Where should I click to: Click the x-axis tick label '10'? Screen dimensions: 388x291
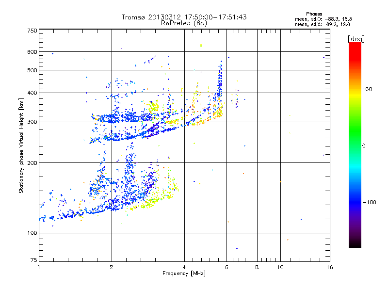click(280, 267)
